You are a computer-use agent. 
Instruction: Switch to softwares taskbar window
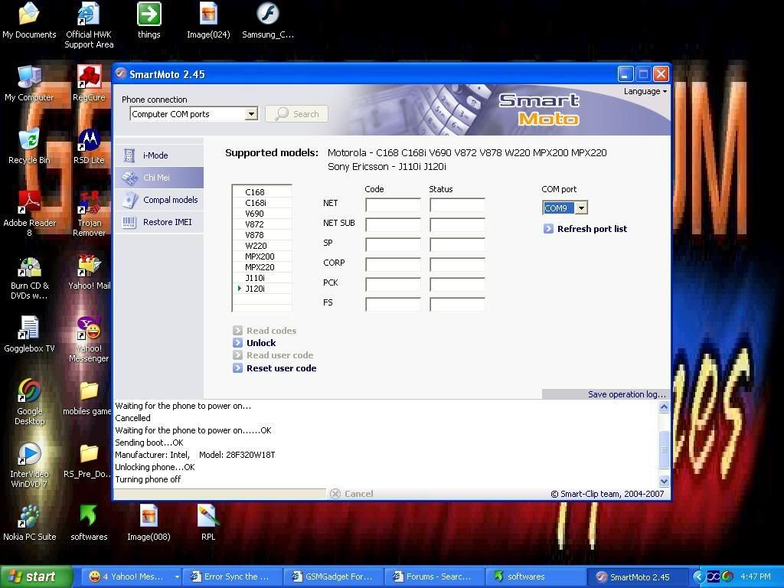[x=534, y=577]
